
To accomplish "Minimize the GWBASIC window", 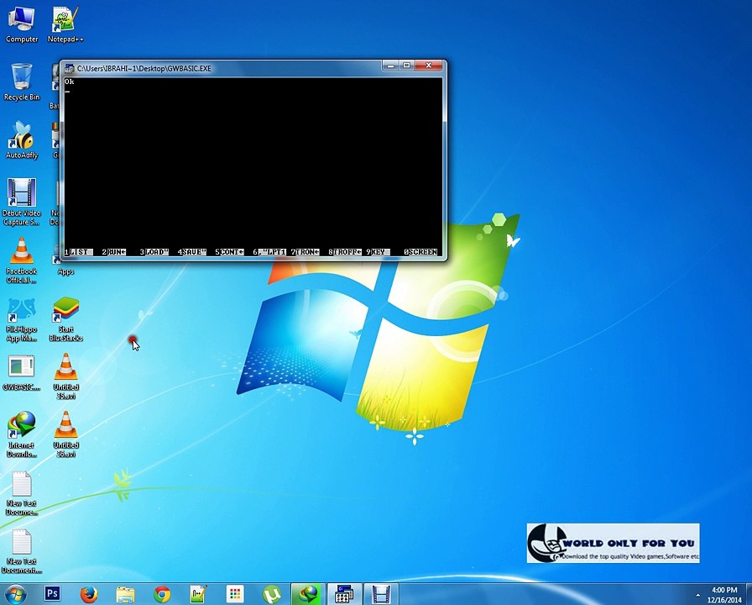I will click(x=391, y=66).
